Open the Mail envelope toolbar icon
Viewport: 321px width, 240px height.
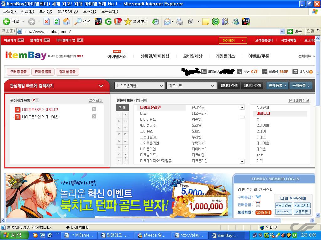coord(167,22)
